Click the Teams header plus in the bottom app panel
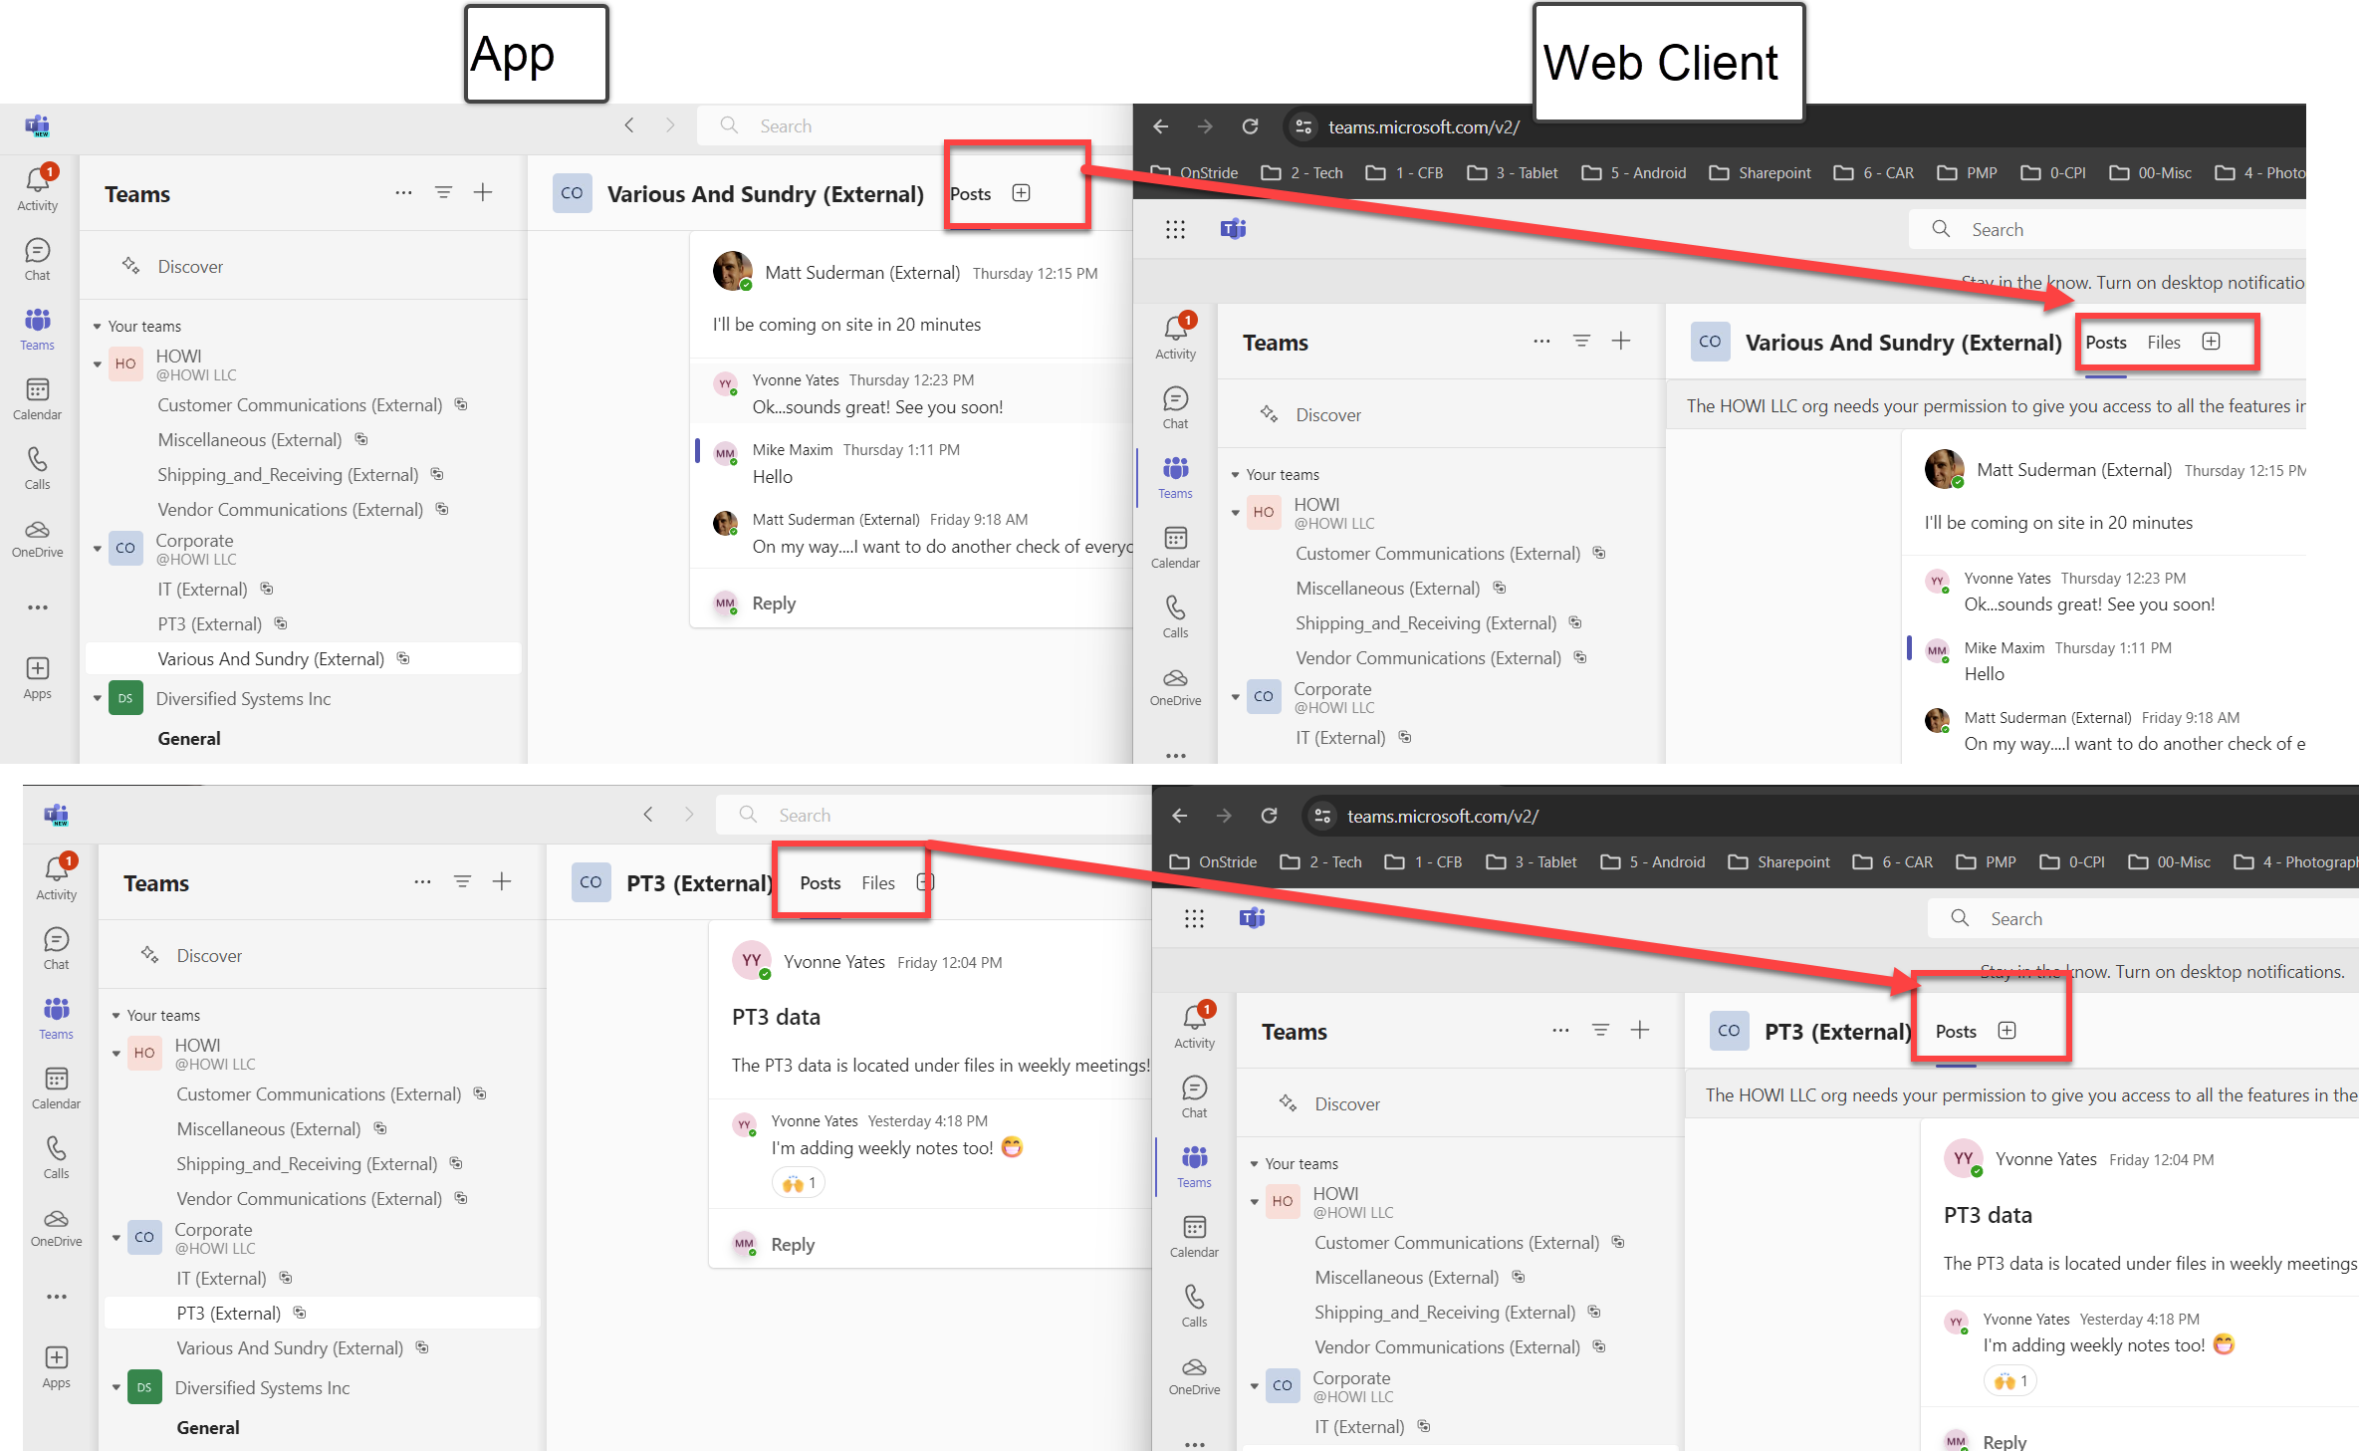Viewport: 2359px width, 1451px height. (502, 881)
